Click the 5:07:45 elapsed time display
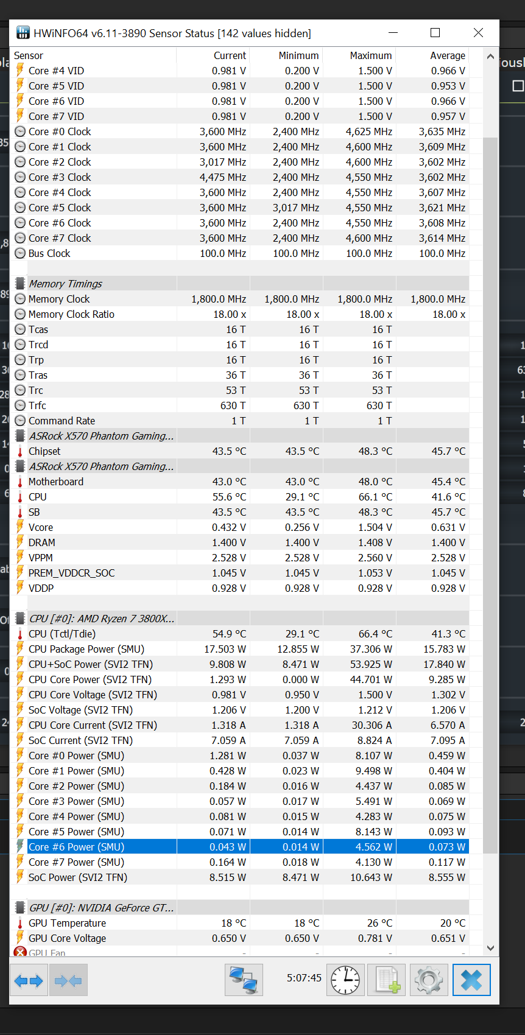Screen dimensions: 525x1035 click(304, 978)
